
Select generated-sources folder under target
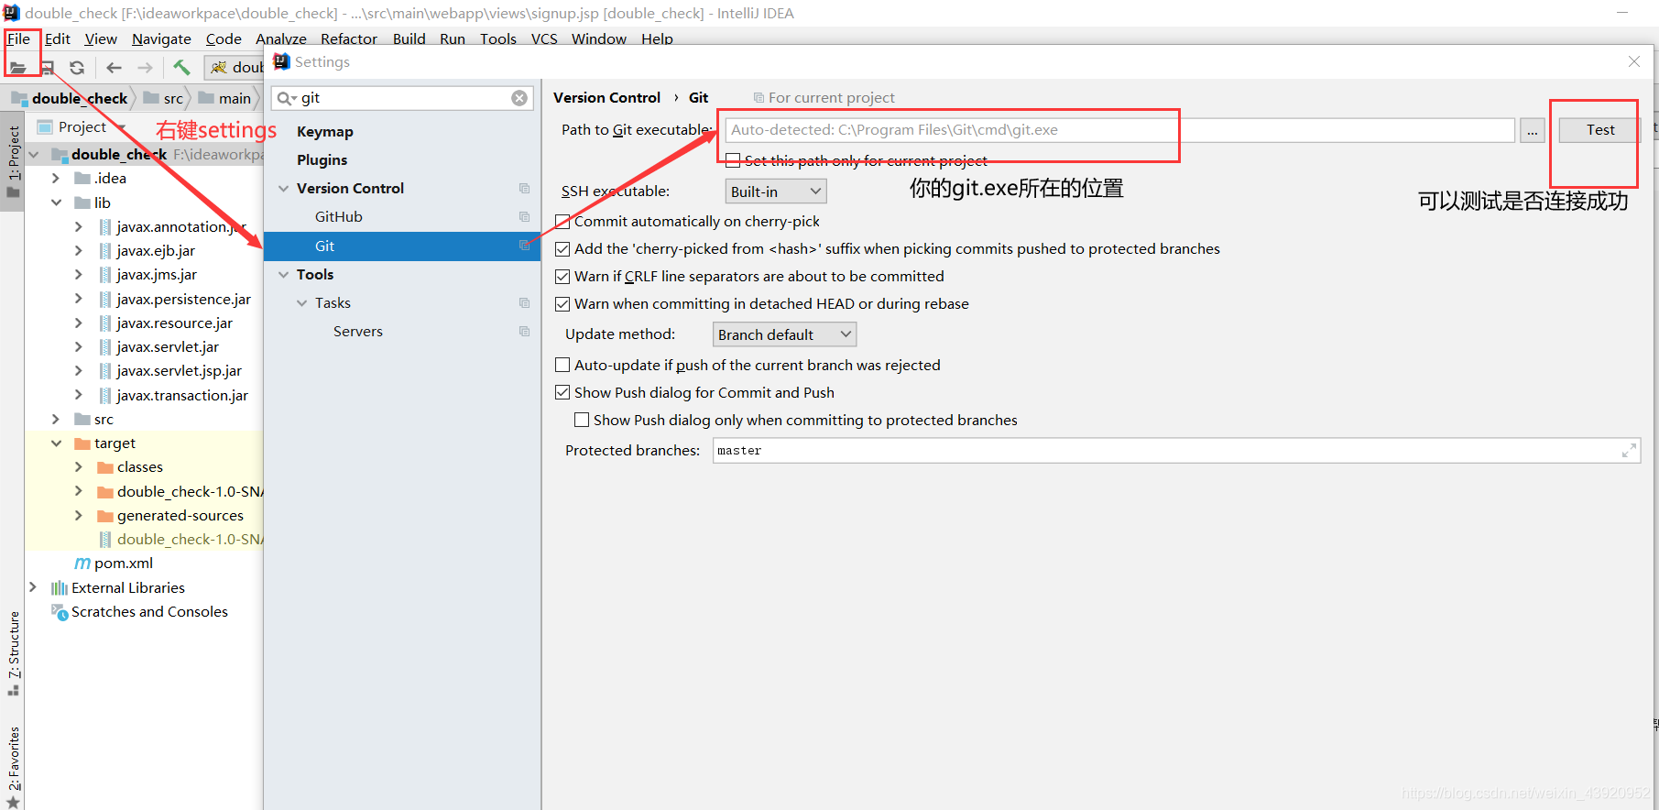point(170,515)
